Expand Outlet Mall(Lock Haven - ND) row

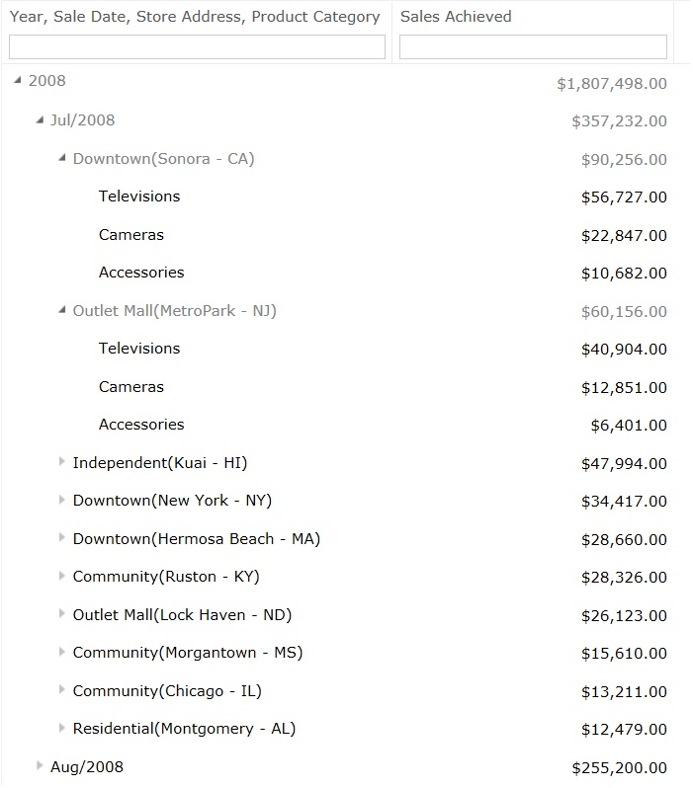point(62,613)
